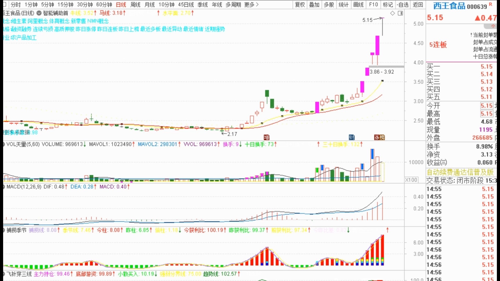The height and width of the screenshot is (281, 500).
Task: Click the 财 financial marker on chart
Action: point(352,137)
